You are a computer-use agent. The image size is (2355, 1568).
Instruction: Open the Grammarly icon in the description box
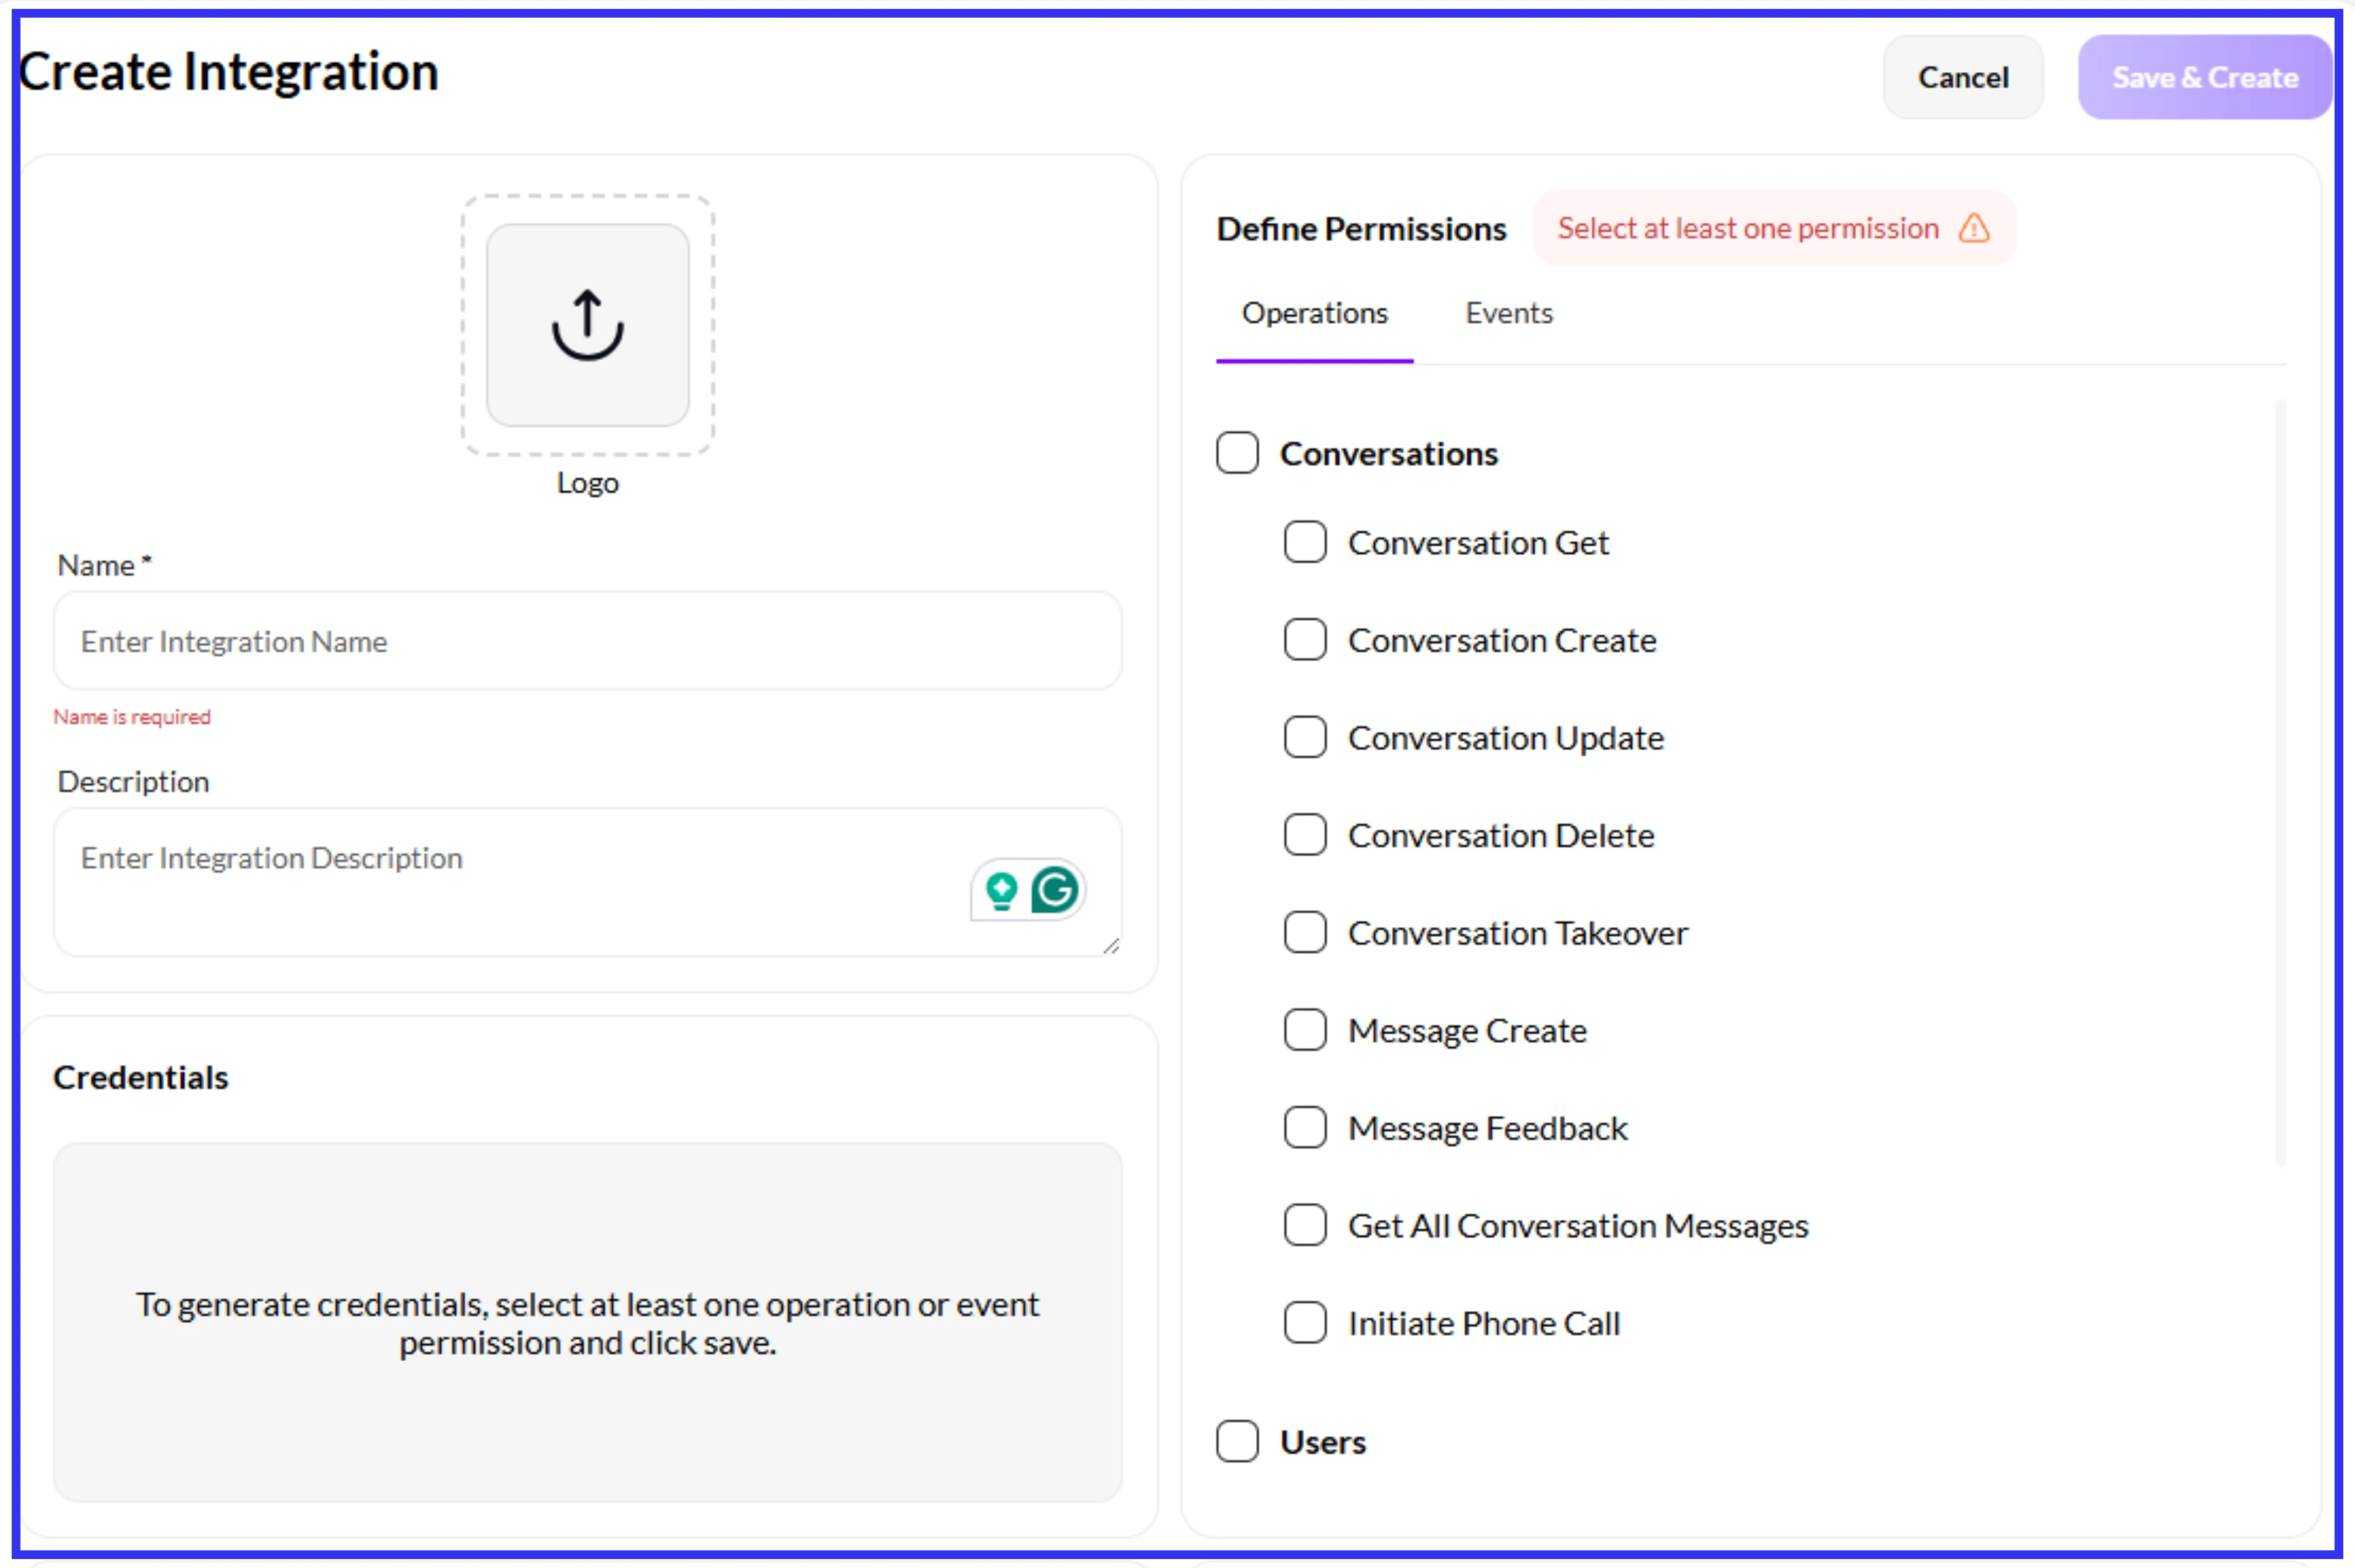[1052, 890]
